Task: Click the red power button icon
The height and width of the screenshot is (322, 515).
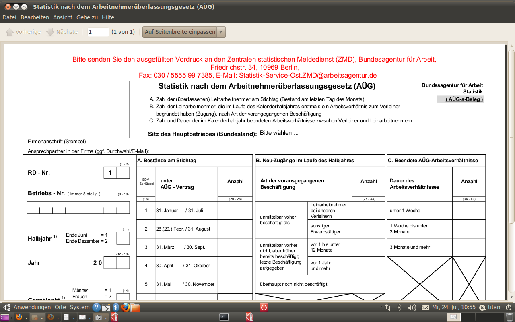Action: [x=264, y=308]
